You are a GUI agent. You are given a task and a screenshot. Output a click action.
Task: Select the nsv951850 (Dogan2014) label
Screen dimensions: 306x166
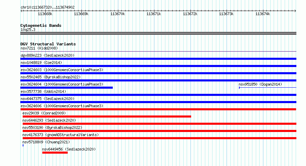tap(260, 84)
